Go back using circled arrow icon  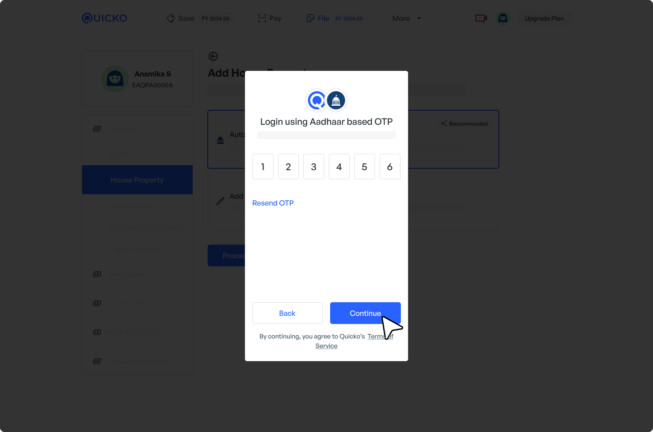click(x=213, y=56)
